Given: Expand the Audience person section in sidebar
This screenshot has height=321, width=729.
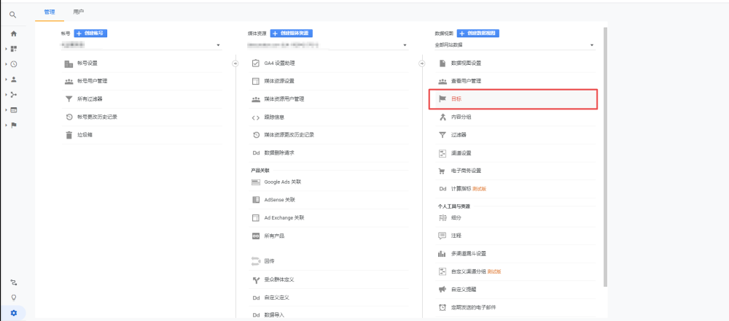Looking at the screenshot, I should point(13,80).
